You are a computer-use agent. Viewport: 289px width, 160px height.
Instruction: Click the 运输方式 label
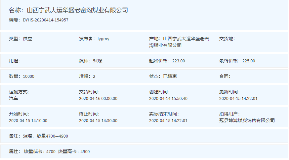tap(19, 92)
